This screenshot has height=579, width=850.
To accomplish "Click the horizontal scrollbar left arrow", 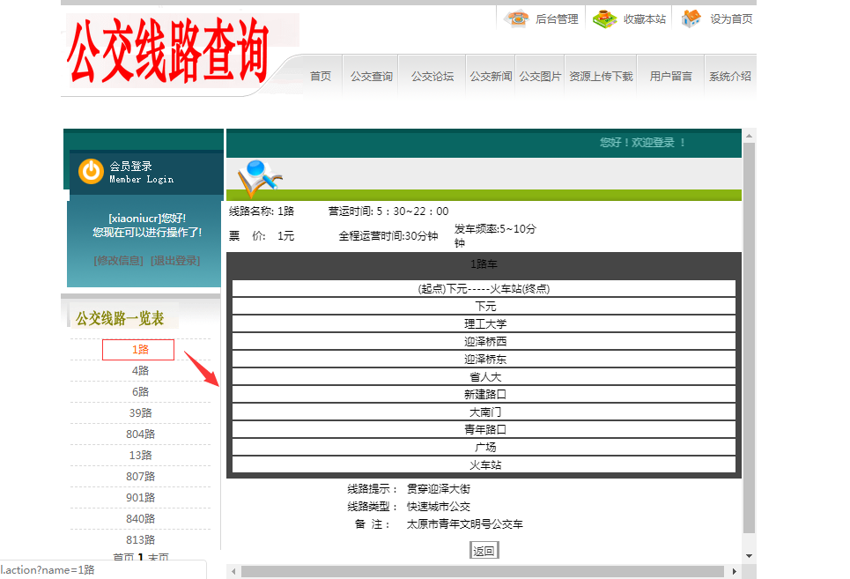I will [x=233, y=571].
